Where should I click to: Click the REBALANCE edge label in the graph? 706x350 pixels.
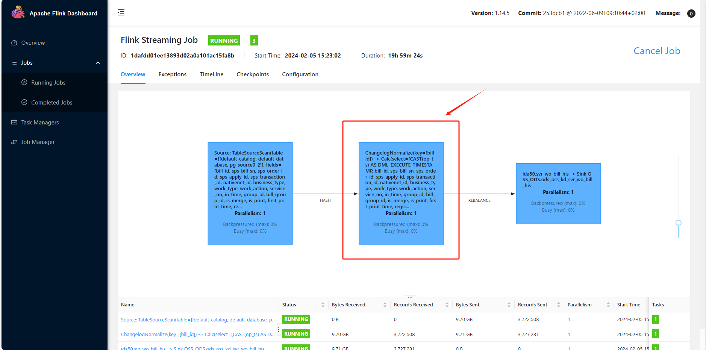click(479, 200)
